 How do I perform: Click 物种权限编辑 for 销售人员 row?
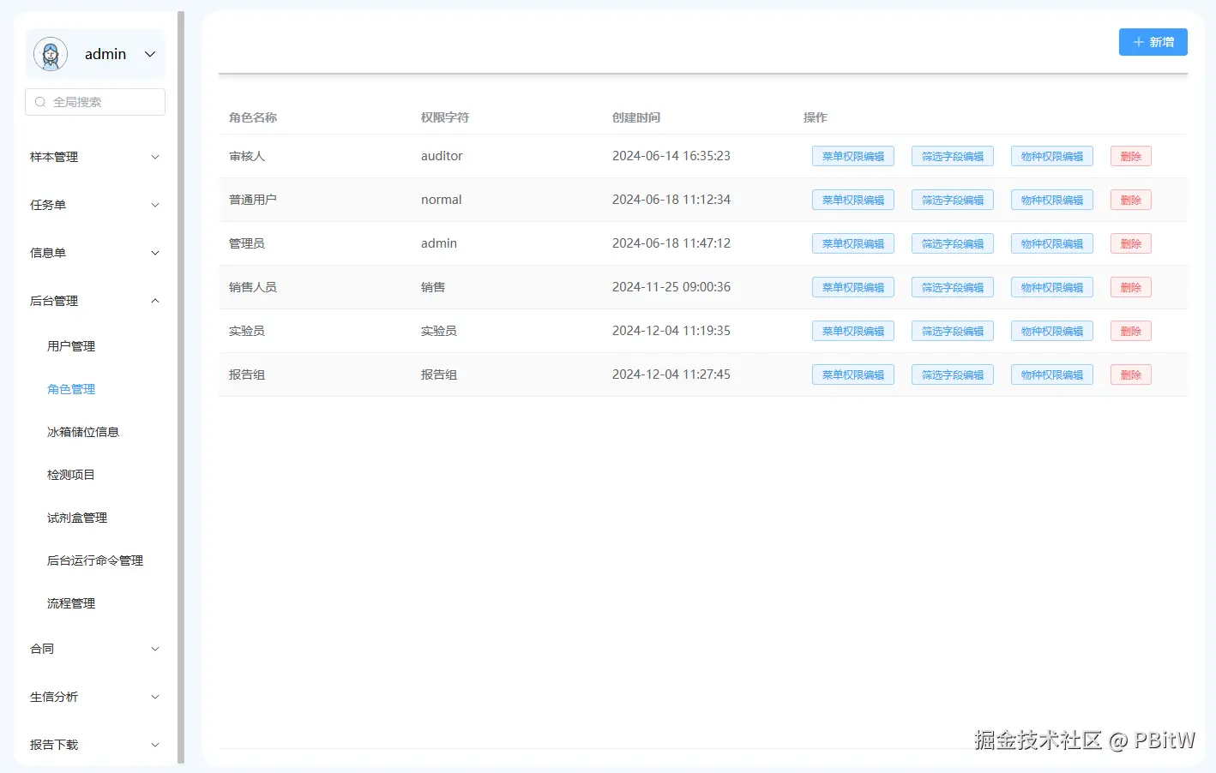coord(1052,287)
